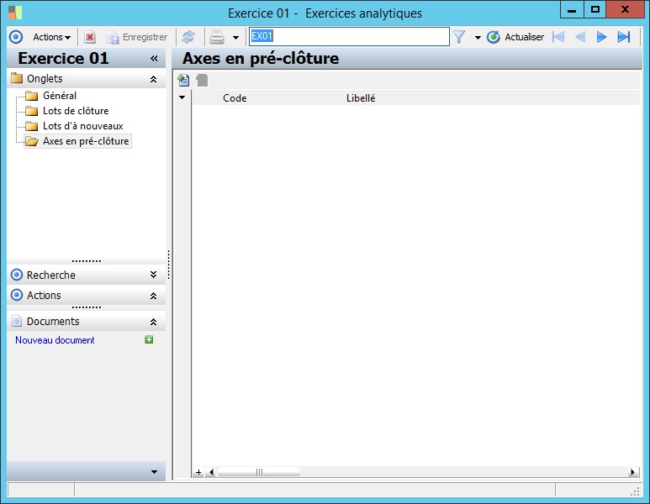
Task: Click the green plus new document icon
Action: [x=149, y=339]
